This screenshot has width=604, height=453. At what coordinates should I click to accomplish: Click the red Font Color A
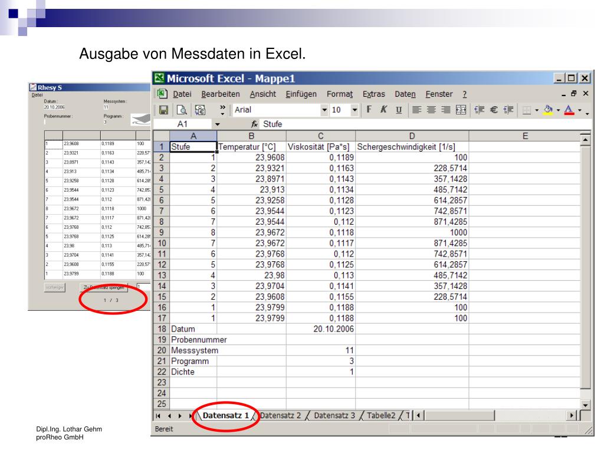coord(569,110)
